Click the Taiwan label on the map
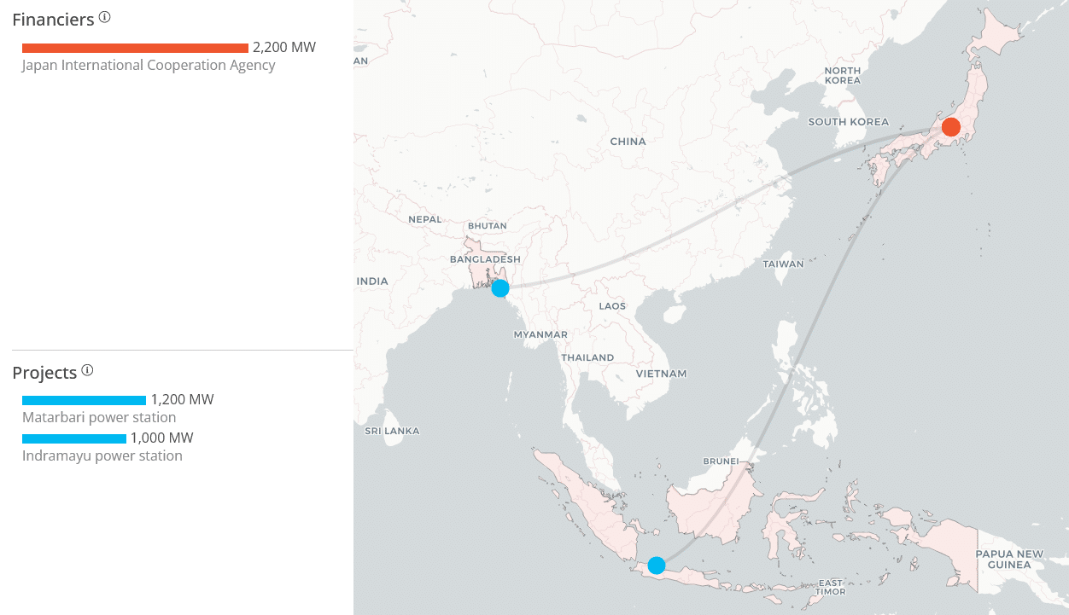 [783, 264]
